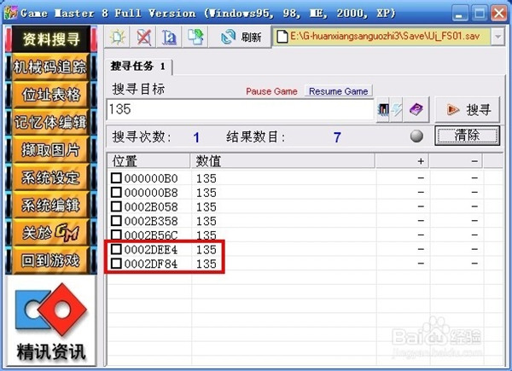Click the data type bars icon

tap(383, 110)
